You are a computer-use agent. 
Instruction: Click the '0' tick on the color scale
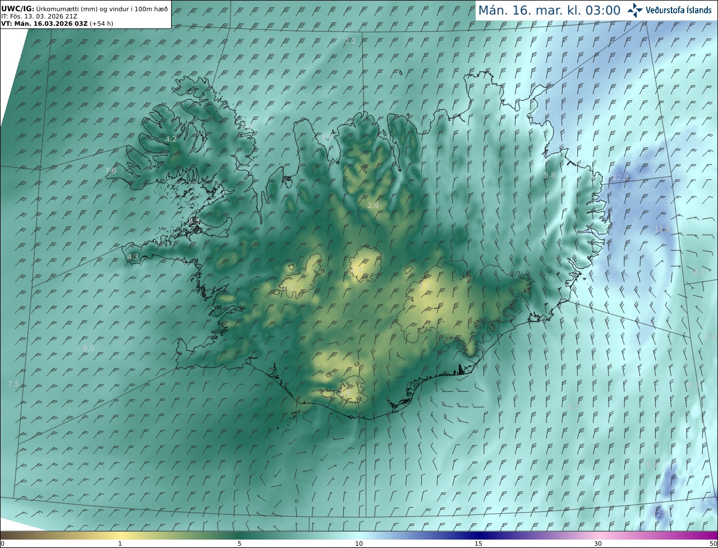(x=2, y=544)
